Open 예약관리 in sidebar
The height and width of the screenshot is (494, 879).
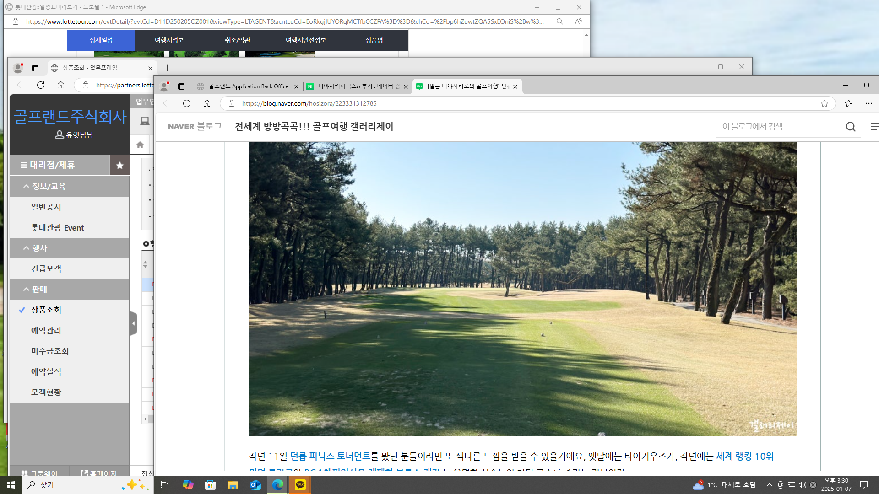point(70,330)
